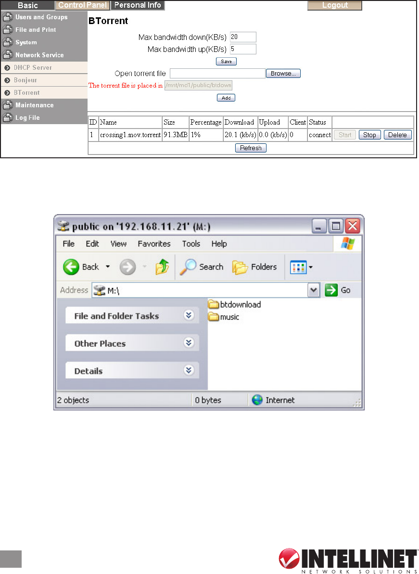Click the Network Service sidebar icon
This screenshot has width=419, height=574.
coord(7,54)
